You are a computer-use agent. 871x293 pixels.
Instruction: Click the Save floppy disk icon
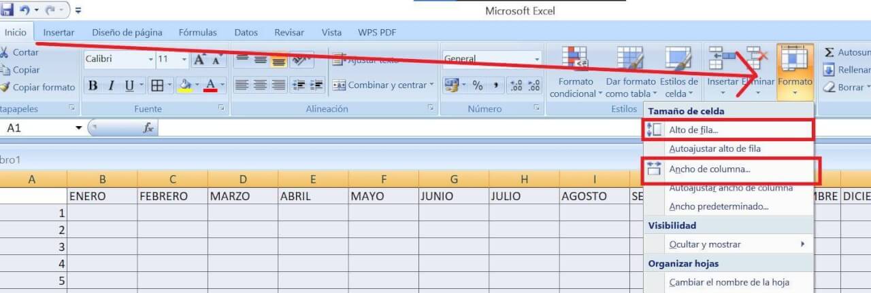(x=7, y=10)
